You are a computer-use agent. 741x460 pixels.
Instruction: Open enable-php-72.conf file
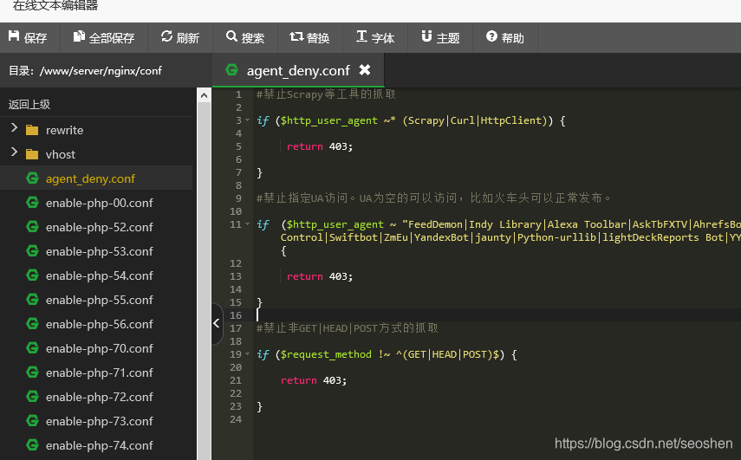point(100,397)
